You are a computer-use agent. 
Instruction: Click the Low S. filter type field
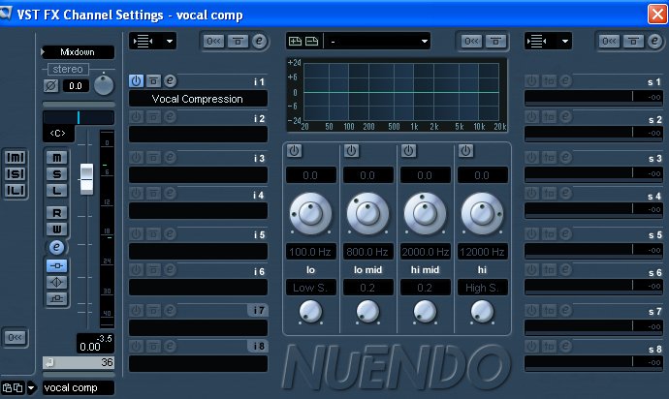coord(310,288)
